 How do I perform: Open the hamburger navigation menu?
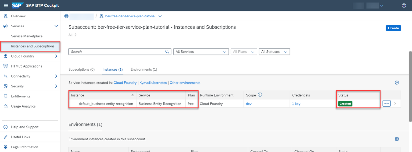click(6, 5)
